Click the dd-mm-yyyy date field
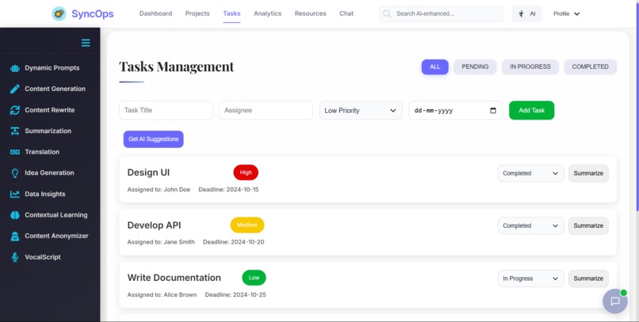This screenshot has height=322, width=639. click(456, 111)
